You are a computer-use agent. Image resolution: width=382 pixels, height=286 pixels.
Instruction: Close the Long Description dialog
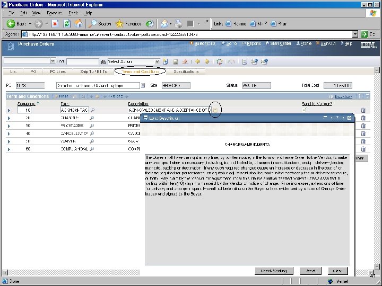coord(349,118)
